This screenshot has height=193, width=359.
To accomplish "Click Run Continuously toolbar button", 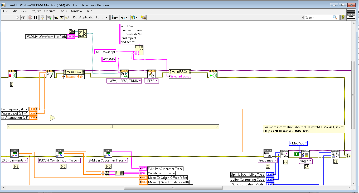I will click(x=23, y=17).
